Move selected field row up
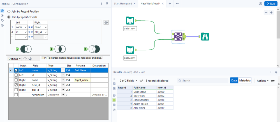The width and height of the screenshot is (280, 122). click(x=25, y=59)
